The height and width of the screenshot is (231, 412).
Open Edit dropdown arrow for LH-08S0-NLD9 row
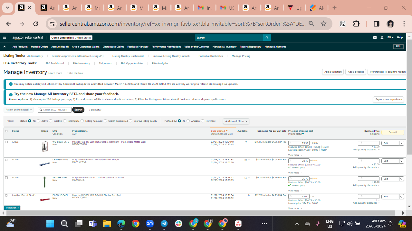pos(402,161)
